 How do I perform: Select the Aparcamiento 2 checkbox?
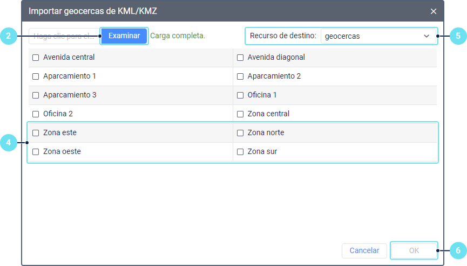pos(240,76)
